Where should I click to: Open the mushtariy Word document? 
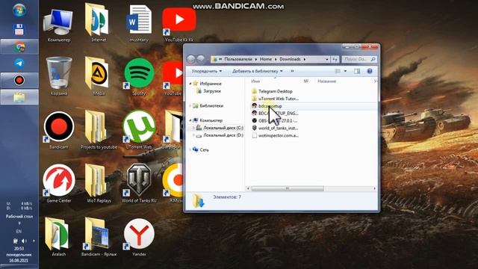[139, 23]
